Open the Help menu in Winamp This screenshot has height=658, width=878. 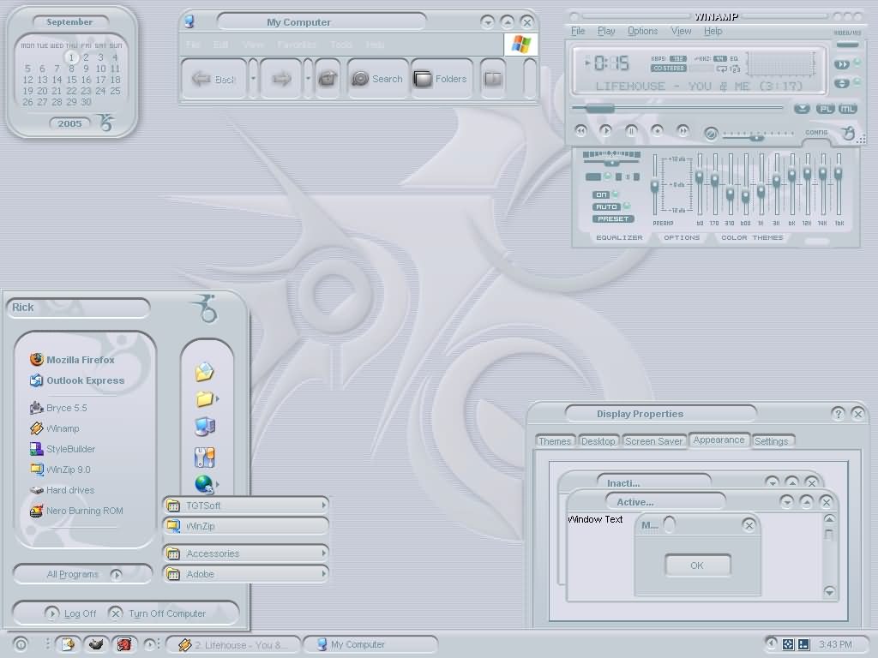click(x=713, y=32)
